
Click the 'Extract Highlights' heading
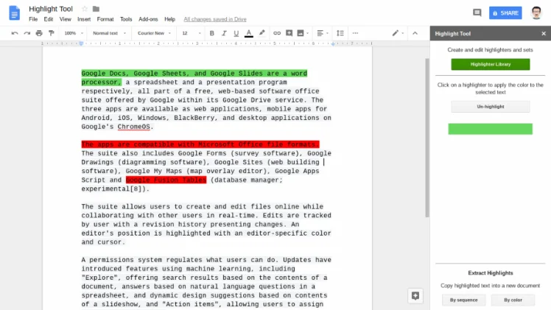490,273
